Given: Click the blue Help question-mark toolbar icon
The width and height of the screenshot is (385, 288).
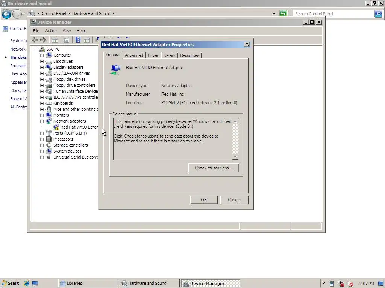Looking at the screenshot, I should point(78,40).
